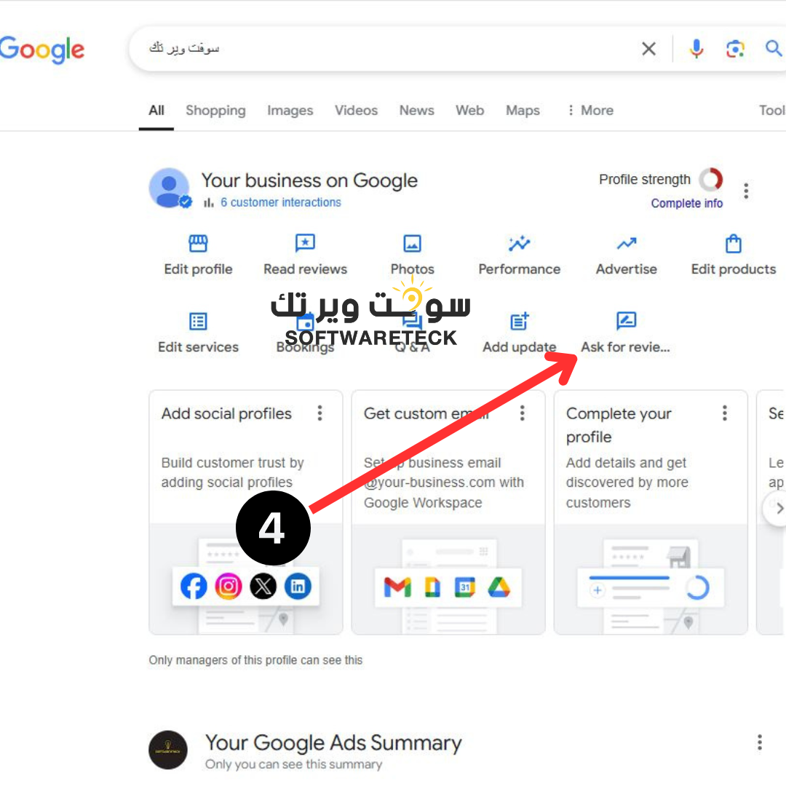Open options menu on Add social profiles card

click(319, 413)
